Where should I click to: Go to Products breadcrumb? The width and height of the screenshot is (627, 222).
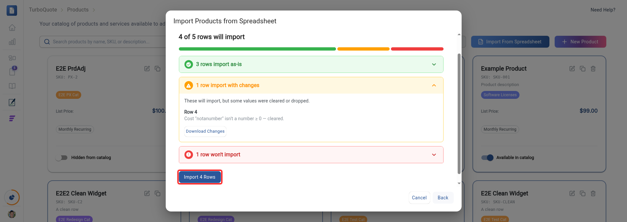[x=78, y=10]
